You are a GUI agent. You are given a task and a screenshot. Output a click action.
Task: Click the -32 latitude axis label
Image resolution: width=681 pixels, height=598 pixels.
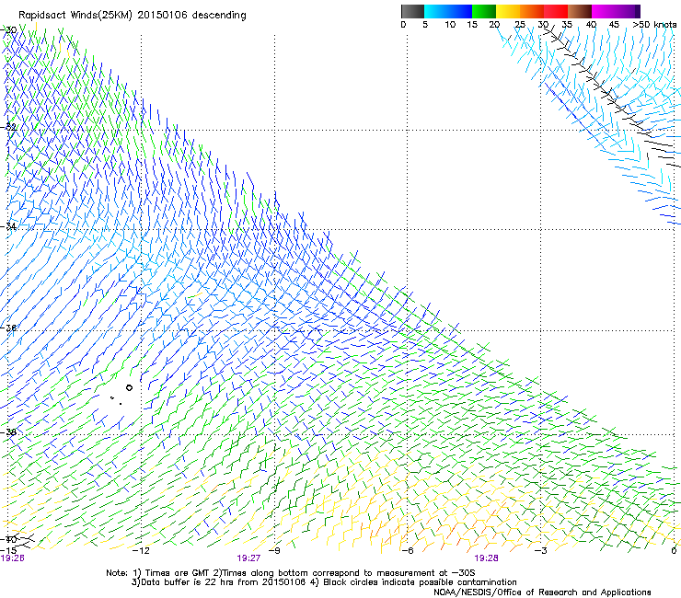click(x=9, y=127)
